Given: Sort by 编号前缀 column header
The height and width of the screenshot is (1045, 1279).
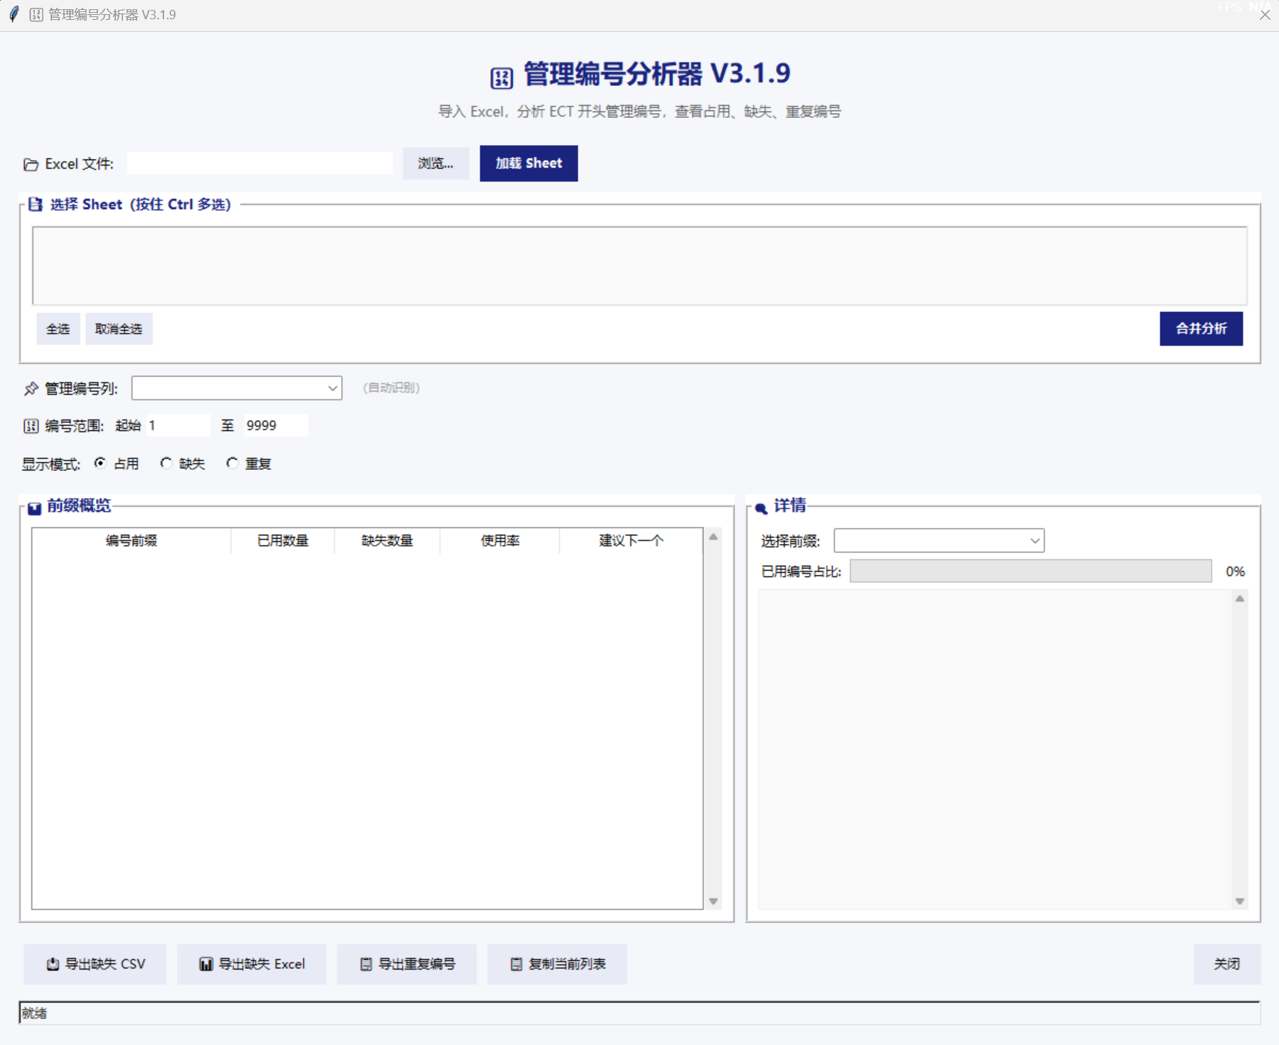Looking at the screenshot, I should [x=131, y=541].
